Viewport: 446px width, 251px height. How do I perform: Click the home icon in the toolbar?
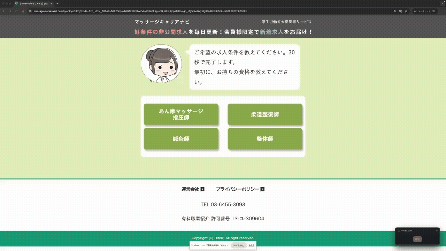click(23, 11)
